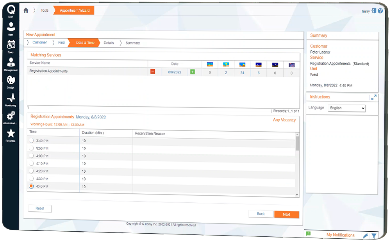This screenshot has height=243, width=391.
Task: Click the filter funnel notifications icon
Action: (374, 236)
